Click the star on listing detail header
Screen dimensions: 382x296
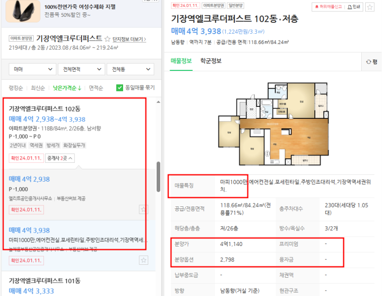(x=370, y=7)
